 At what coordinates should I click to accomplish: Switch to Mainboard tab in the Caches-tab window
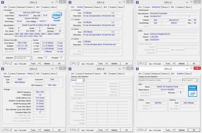[89, 7]
